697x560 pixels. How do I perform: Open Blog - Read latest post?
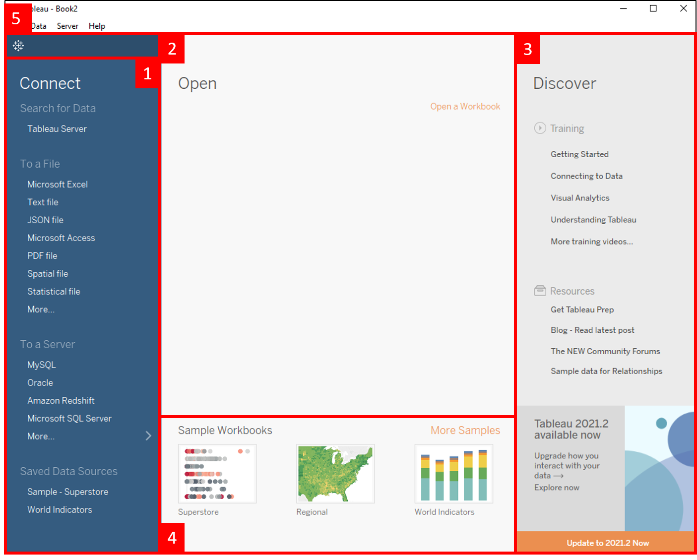click(592, 330)
